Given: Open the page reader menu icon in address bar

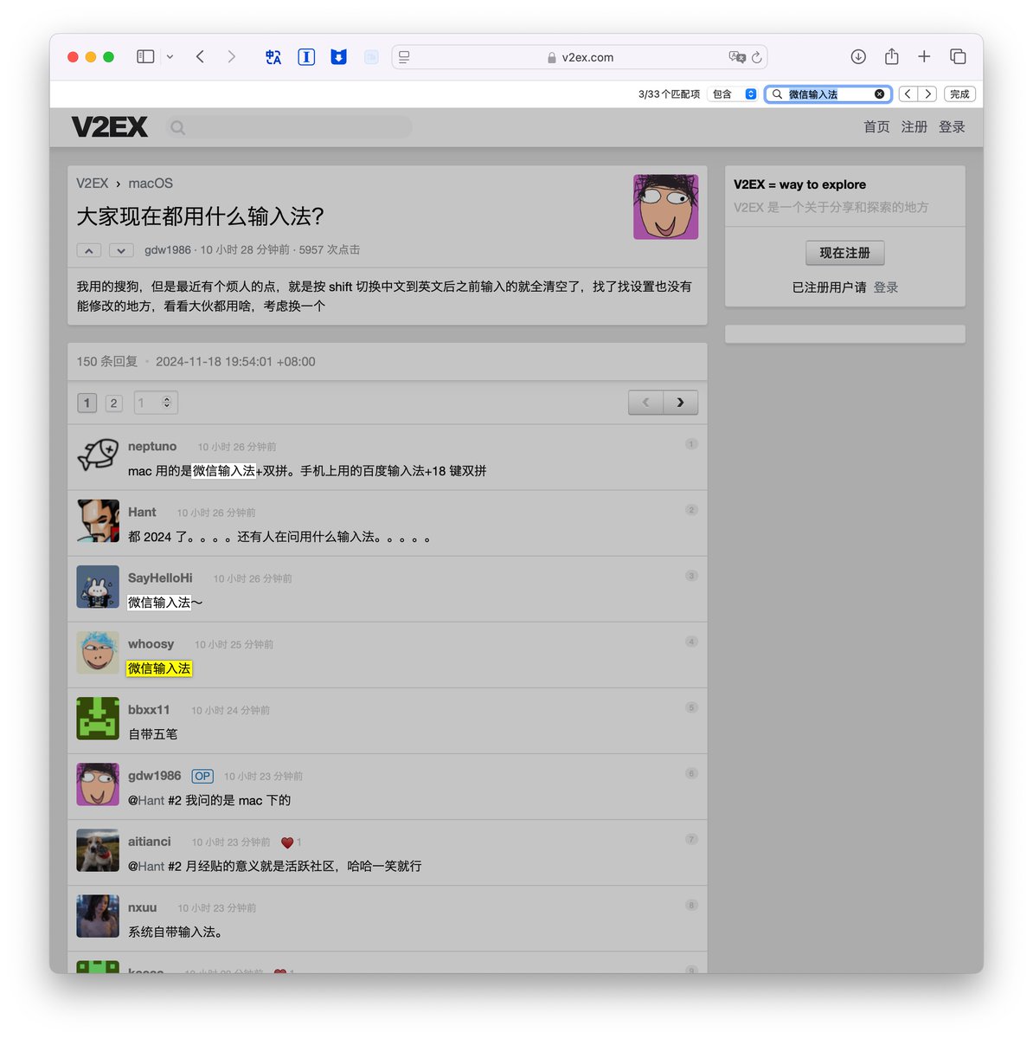Looking at the screenshot, I should [x=404, y=57].
